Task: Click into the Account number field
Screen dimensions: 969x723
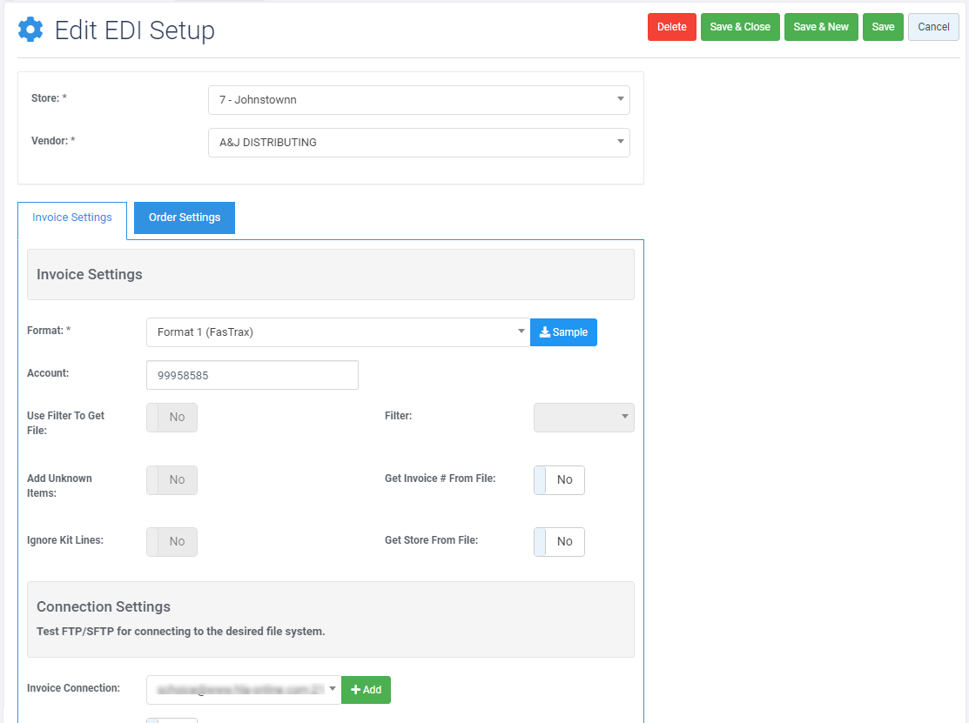Action: click(252, 375)
